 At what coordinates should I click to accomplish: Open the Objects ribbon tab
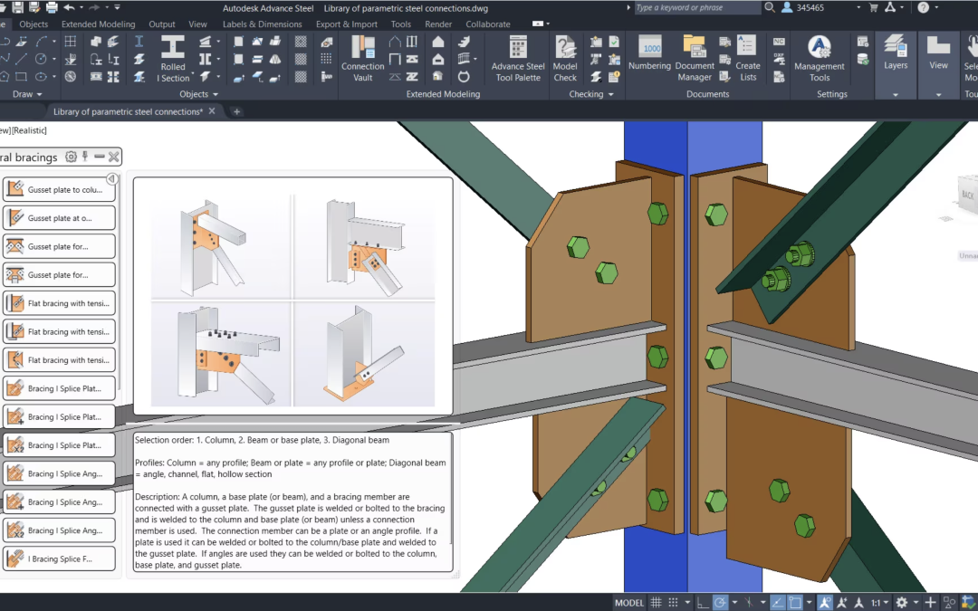click(x=34, y=24)
